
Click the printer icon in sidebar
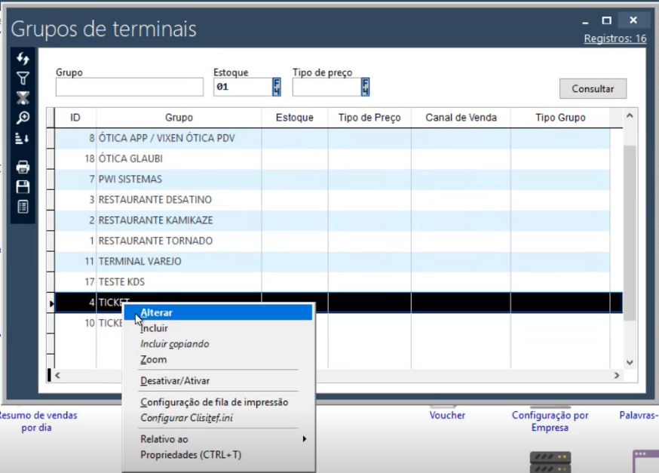click(23, 167)
